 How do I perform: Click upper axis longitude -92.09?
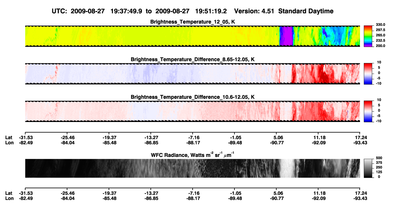(318, 142)
